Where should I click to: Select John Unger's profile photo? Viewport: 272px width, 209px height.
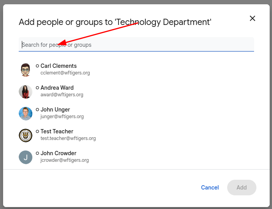[25, 113]
